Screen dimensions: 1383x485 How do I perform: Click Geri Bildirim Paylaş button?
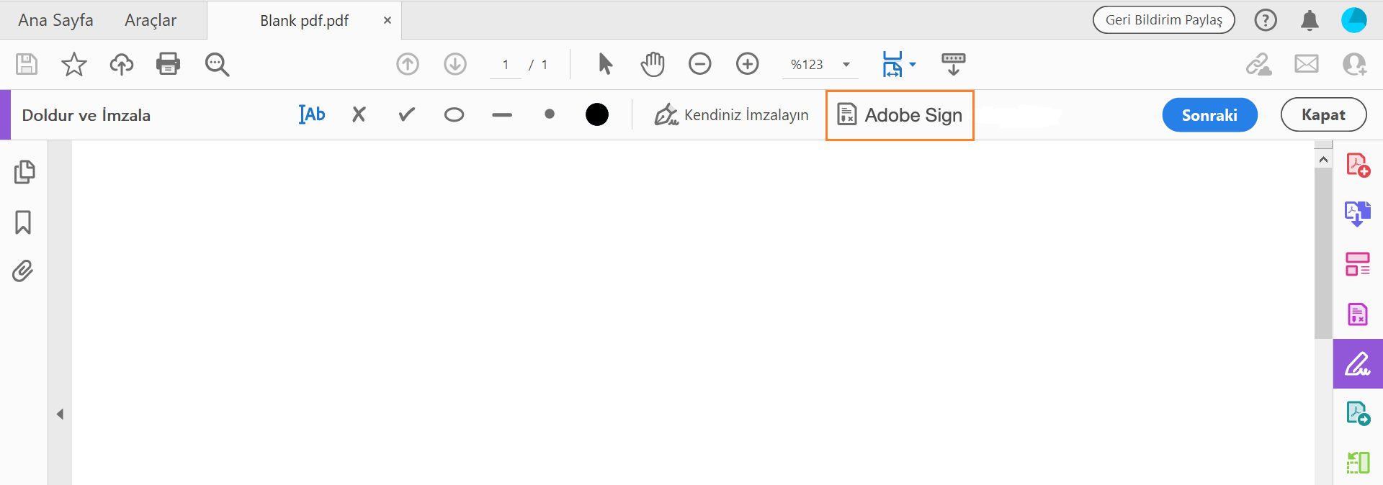[1163, 20]
